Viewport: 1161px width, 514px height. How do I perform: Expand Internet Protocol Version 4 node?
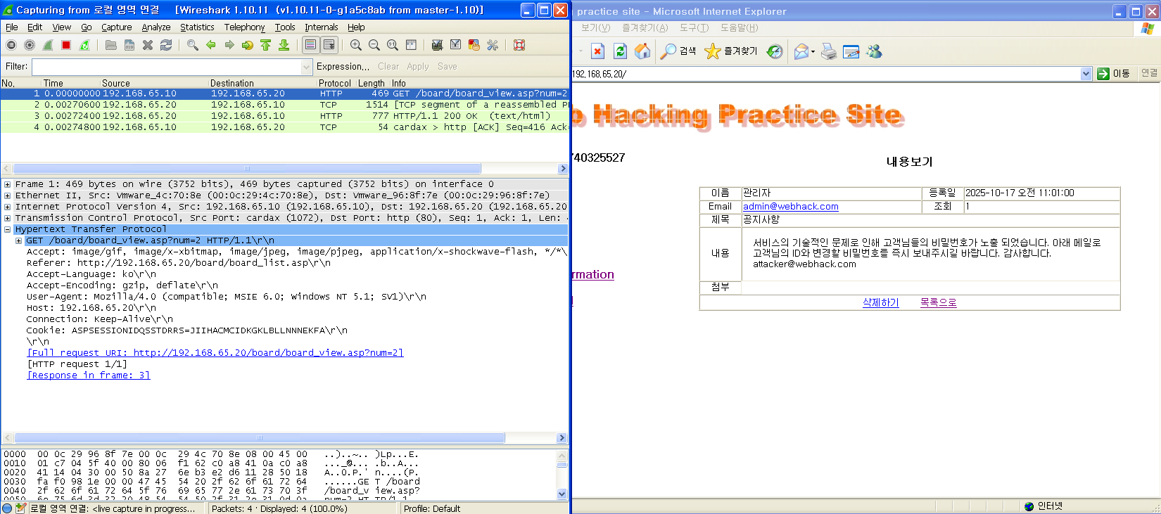7,207
